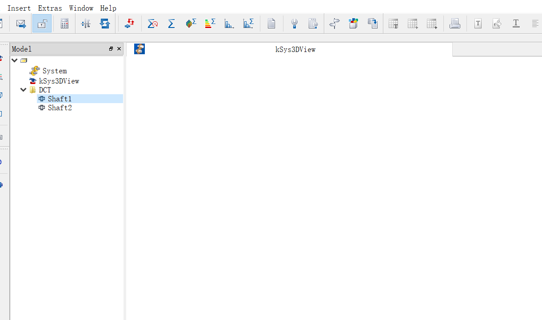Open the Help menu

point(108,8)
